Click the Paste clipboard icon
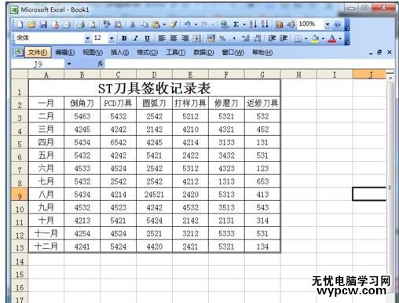The width and height of the screenshot is (399, 303). tap(156, 24)
